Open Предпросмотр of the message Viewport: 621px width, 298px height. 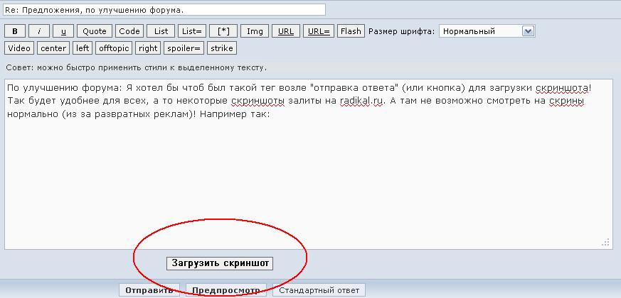pyautogui.click(x=226, y=290)
